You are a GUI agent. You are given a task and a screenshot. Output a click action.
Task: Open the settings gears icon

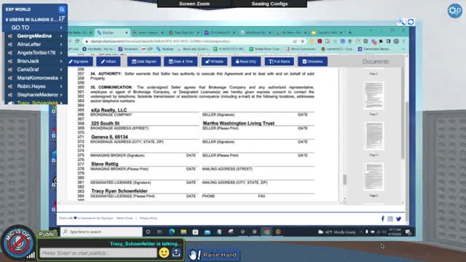pos(454,11)
